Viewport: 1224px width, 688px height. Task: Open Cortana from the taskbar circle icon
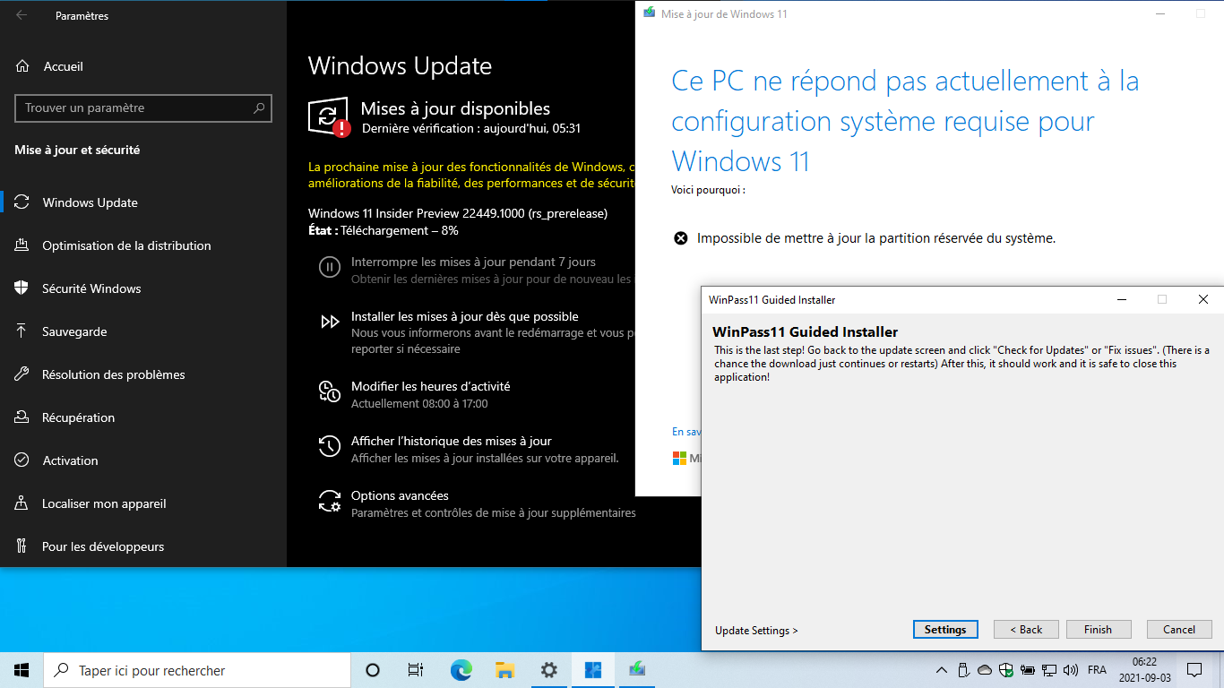pos(373,670)
